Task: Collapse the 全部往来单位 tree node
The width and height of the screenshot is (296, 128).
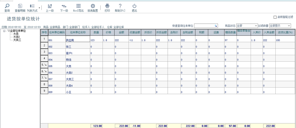Action: (x=4, y=31)
